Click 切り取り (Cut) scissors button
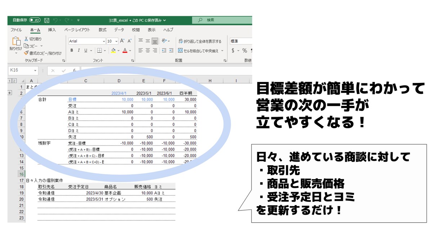Viewport: 439px width, 246px height. (33, 39)
